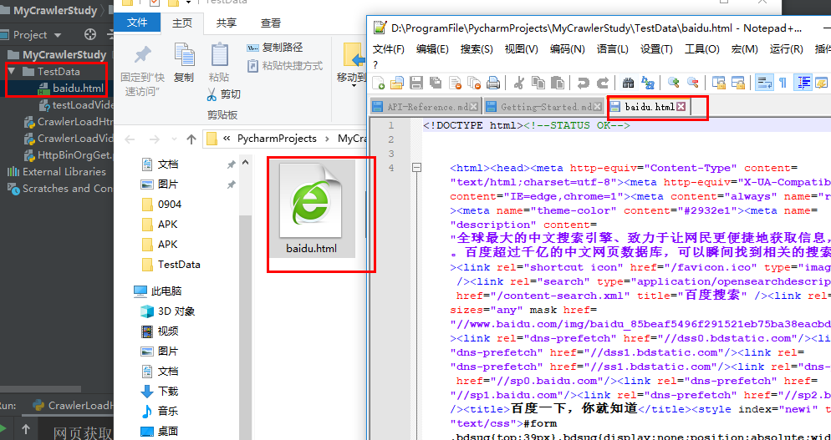Switch to the Getting-Started.md tab

tap(543, 106)
